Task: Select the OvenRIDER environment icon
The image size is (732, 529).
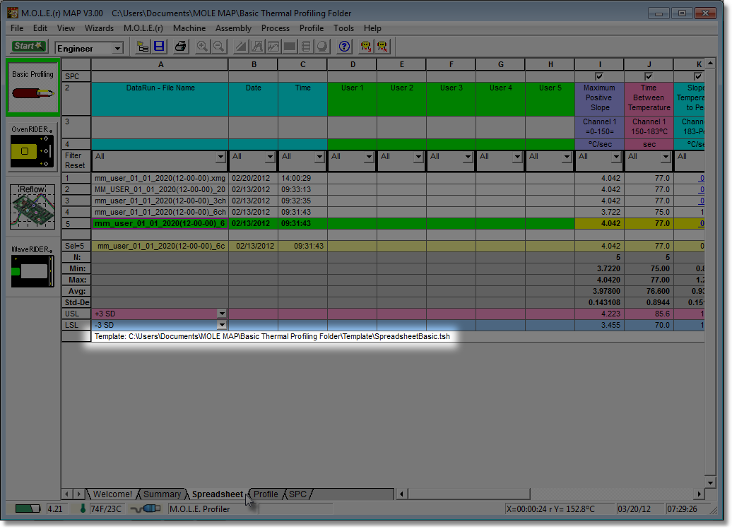Action: [x=33, y=146]
